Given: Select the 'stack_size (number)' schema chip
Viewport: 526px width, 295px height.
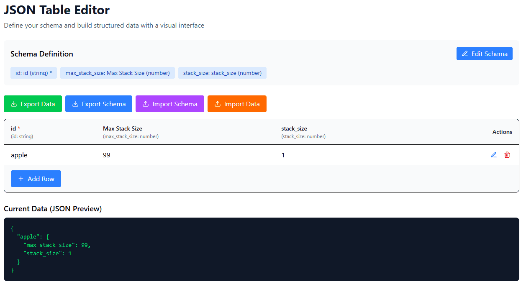Looking at the screenshot, I should click(222, 72).
